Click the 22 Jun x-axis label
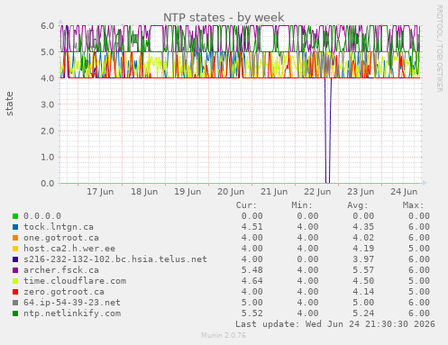This screenshot has height=345, width=448. pyautogui.click(x=317, y=192)
